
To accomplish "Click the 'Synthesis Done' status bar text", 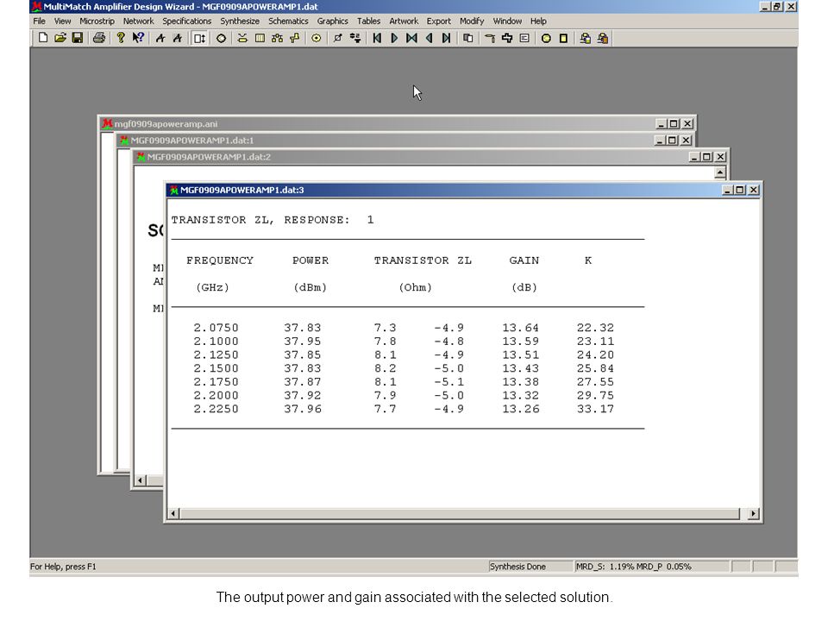I will (517, 567).
